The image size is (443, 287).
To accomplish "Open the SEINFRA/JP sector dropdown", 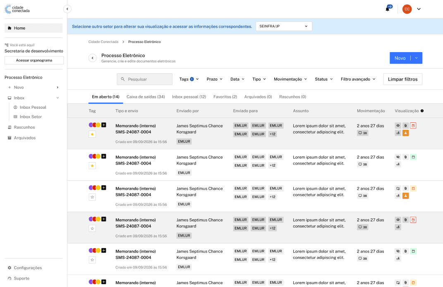I will point(284,26).
